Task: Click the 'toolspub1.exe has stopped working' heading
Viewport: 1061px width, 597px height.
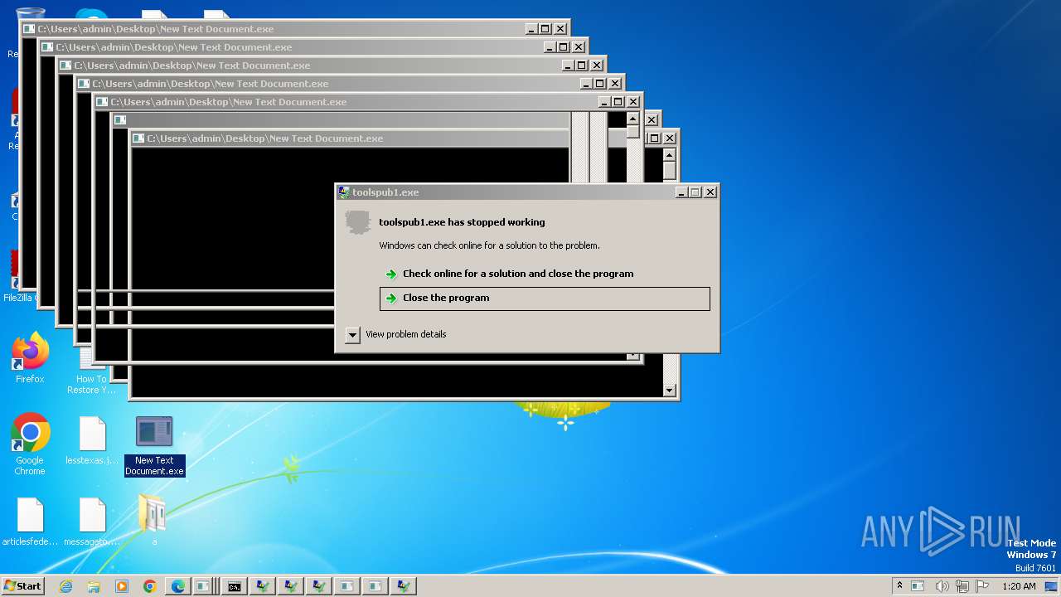Action: (462, 222)
